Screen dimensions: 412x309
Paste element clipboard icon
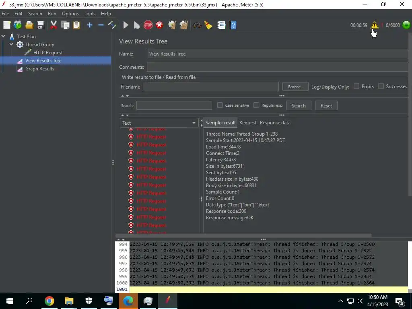pos(76,25)
